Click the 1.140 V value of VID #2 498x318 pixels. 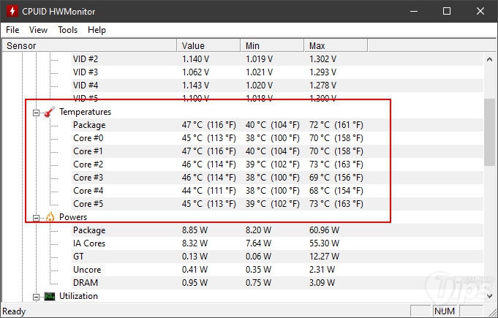point(195,59)
